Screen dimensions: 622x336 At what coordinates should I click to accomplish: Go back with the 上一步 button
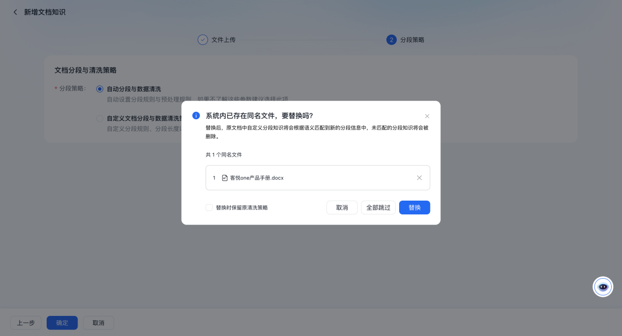pyautogui.click(x=26, y=323)
